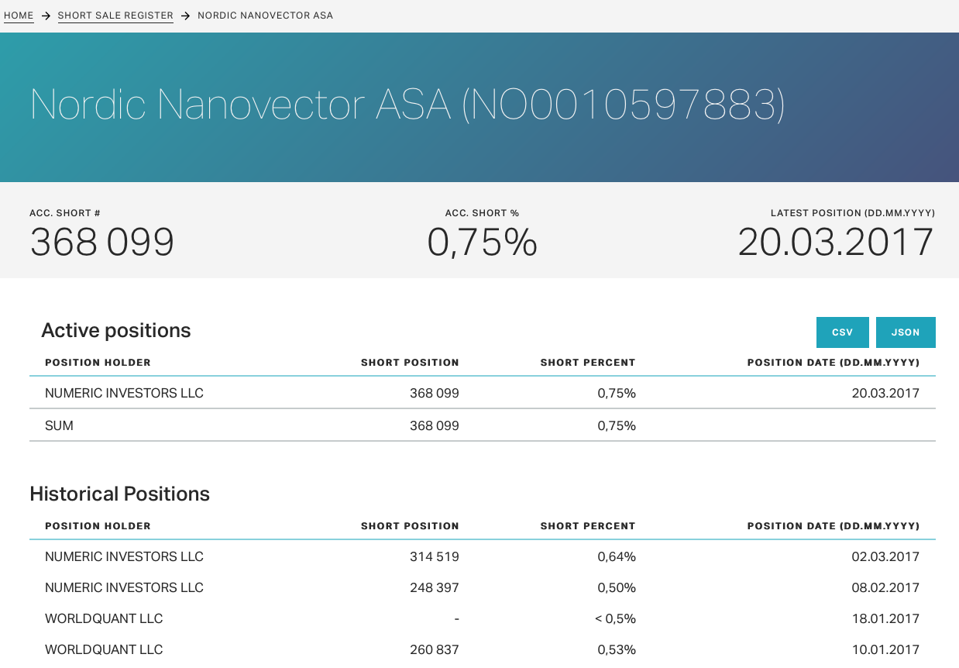Click the short percent 0,53%
The image size is (959, 668).
pyautogui.click(x=617, y=649)
